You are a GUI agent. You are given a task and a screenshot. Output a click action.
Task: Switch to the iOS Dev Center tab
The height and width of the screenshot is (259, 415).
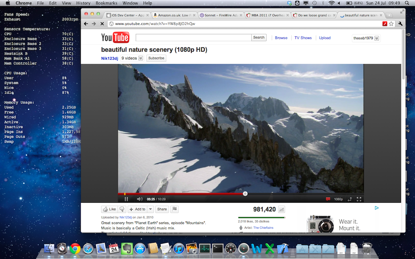[128, 15]
